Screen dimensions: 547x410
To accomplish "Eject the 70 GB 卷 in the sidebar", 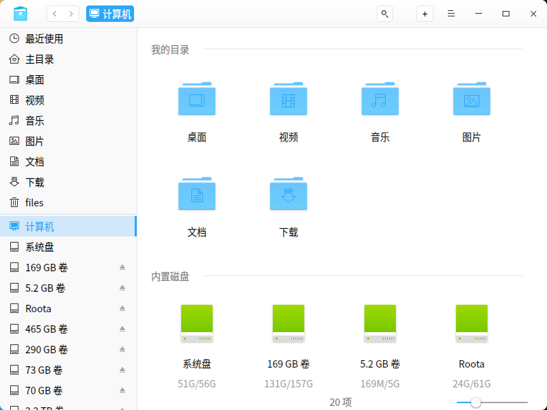I will click(122, 390).
